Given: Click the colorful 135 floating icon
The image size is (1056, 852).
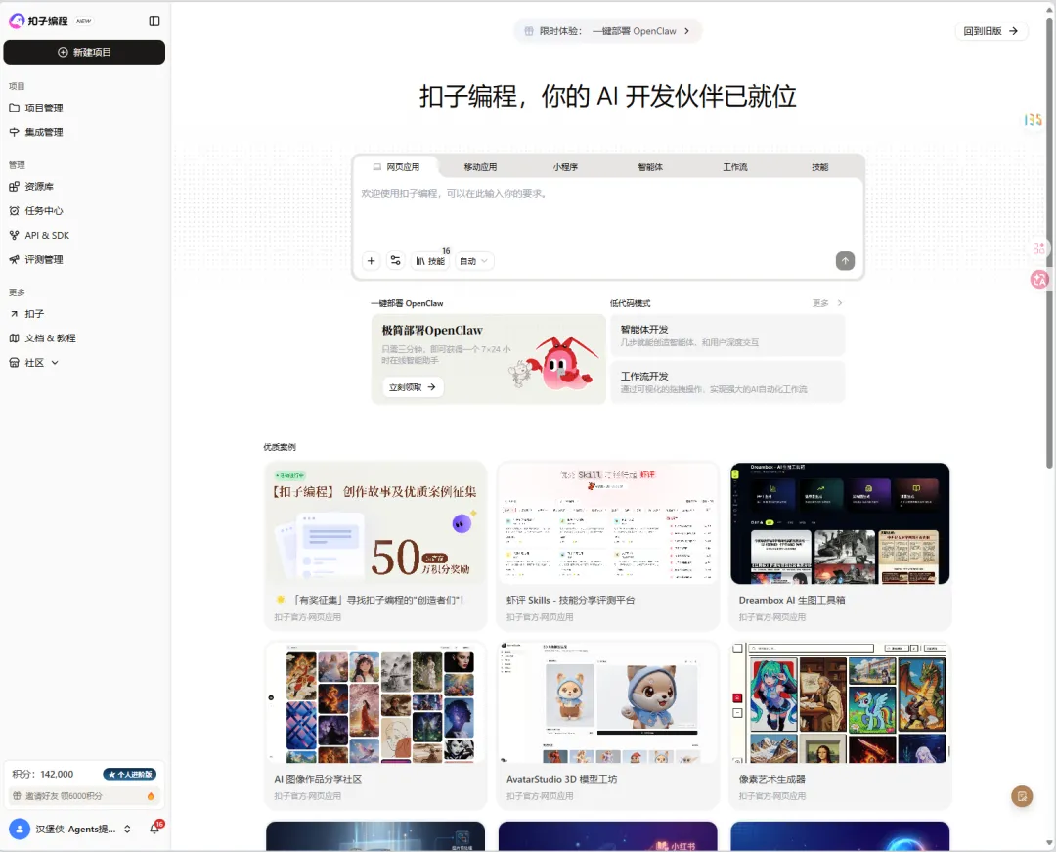Looking at the screenshot, I should pyautogui.click(x=1034, y=120).
